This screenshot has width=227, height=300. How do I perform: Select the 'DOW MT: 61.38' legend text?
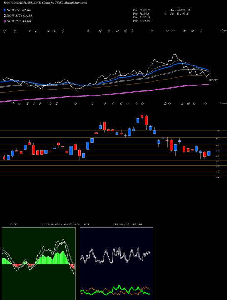(19, 16)
